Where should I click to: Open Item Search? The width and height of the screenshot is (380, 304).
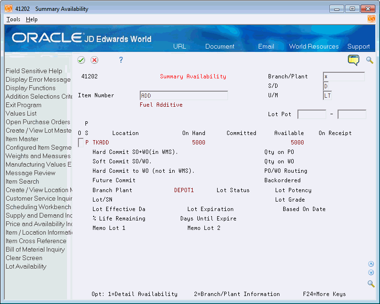tap(22, 181)
